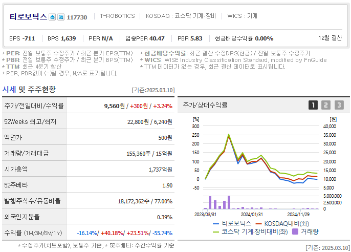This screenshot has width=351, height=252.
Task: Click 12월 결산 label
Action: tap(330, 38)
